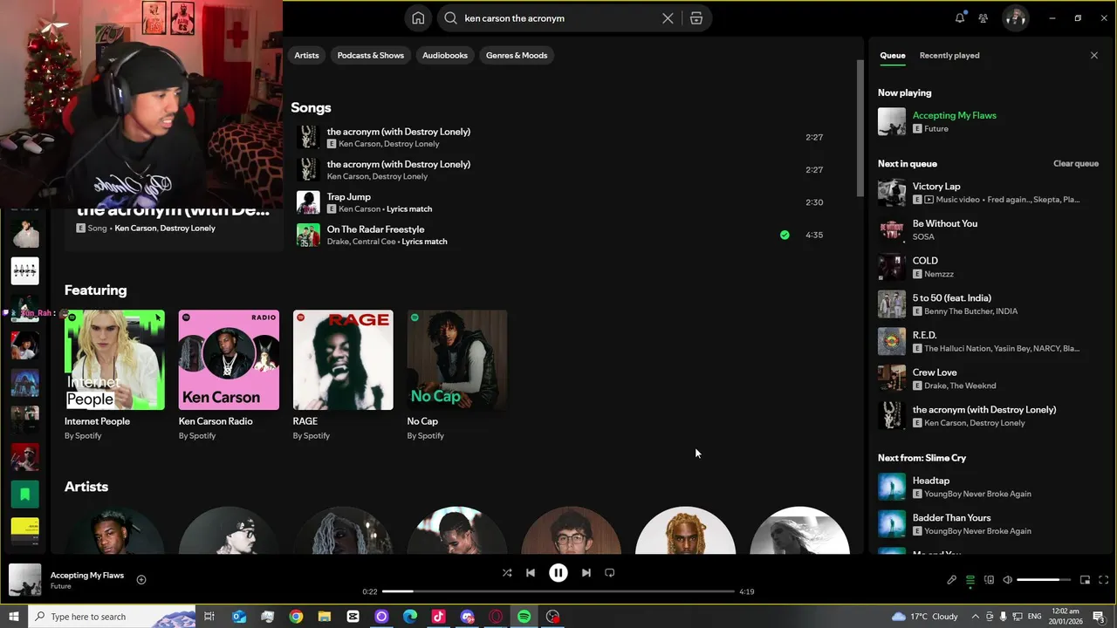
Task: Add Accepting My Flaws to Liked Songs
Action: click(x=141, y=579)
